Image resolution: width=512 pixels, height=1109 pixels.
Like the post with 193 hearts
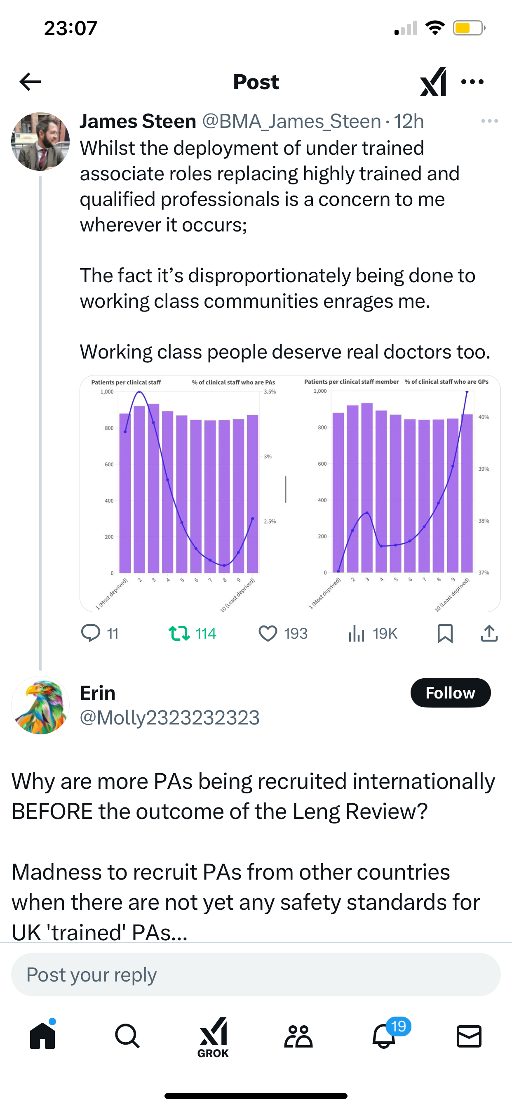click(283, 633)
